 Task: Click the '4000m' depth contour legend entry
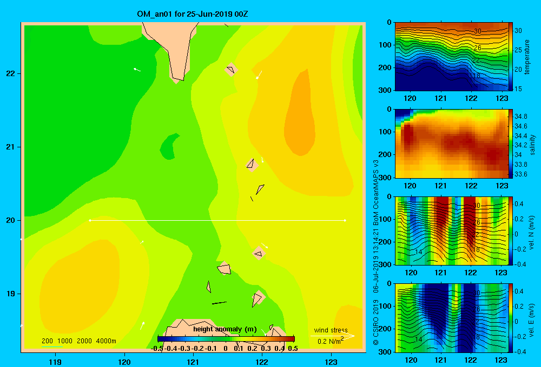106,341
